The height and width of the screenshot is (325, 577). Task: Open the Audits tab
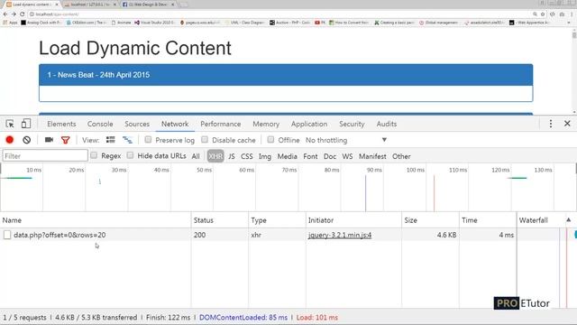pyautogui.click(x=387, y=124)
